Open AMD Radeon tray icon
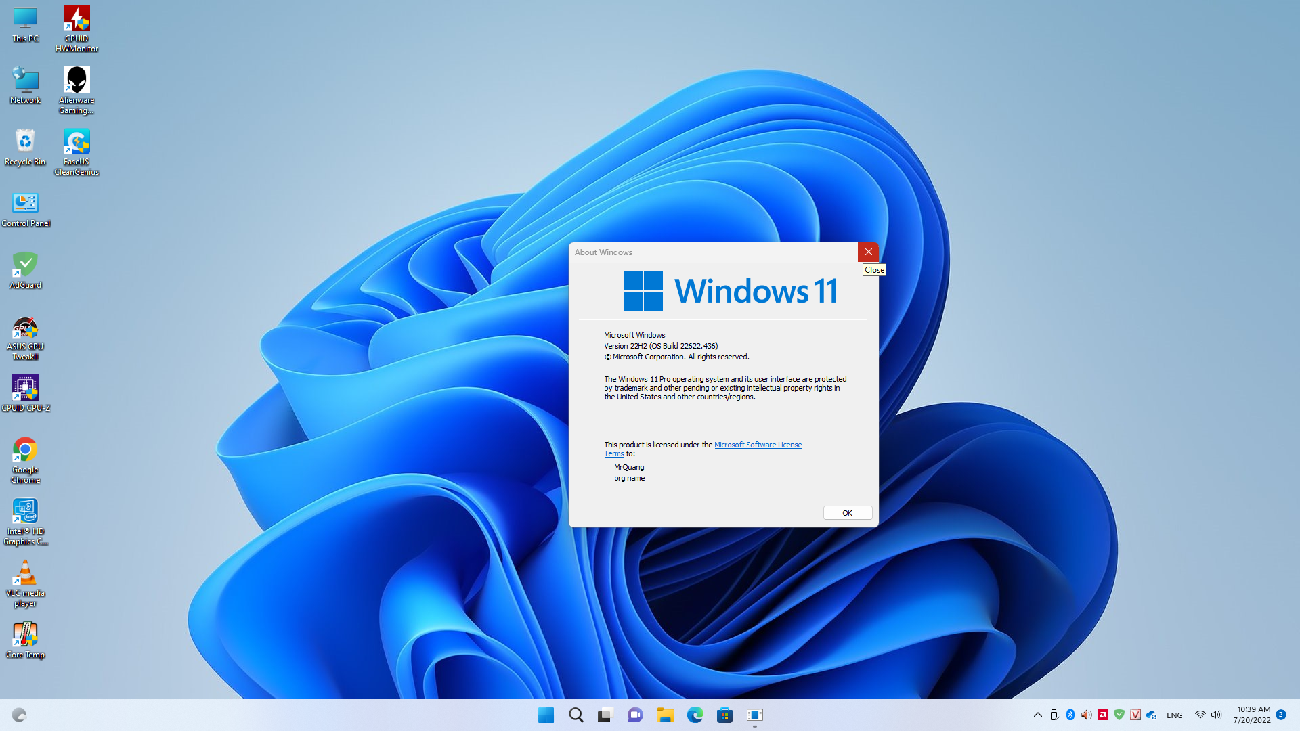Screen dimensions: 1300x731 (1103, 715)
